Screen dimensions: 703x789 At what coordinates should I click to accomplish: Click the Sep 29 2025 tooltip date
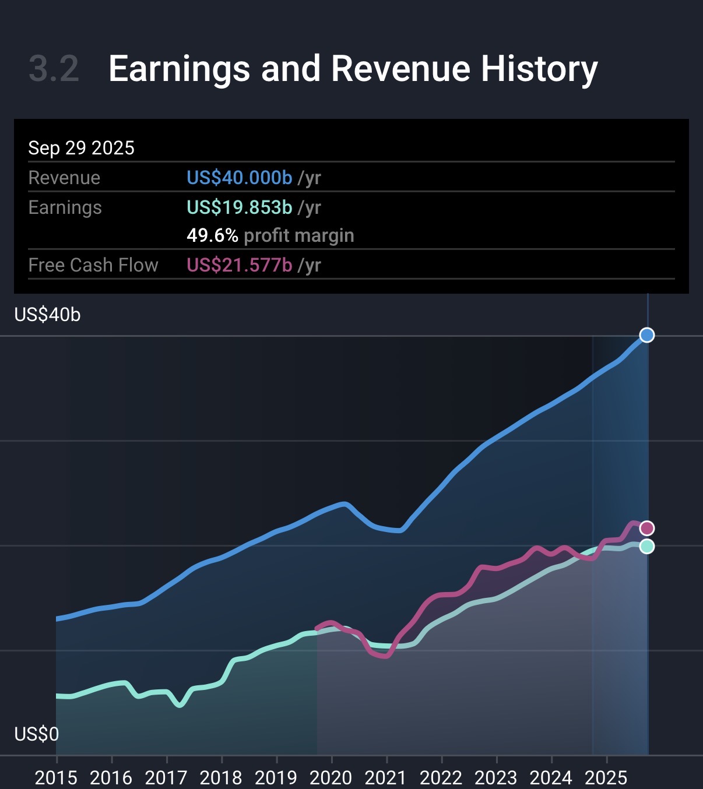click(81, 148)
